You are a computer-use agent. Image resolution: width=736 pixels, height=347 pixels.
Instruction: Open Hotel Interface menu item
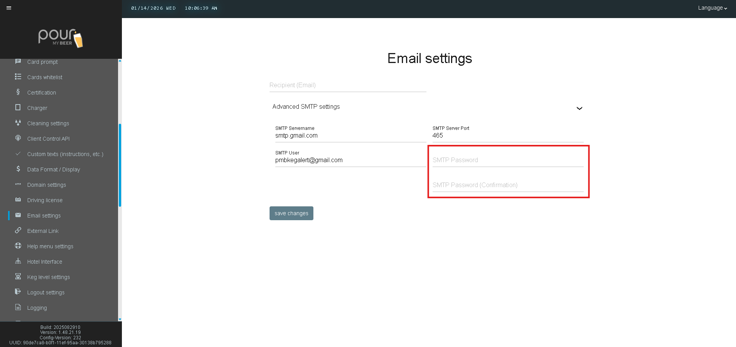click(45, 262)
